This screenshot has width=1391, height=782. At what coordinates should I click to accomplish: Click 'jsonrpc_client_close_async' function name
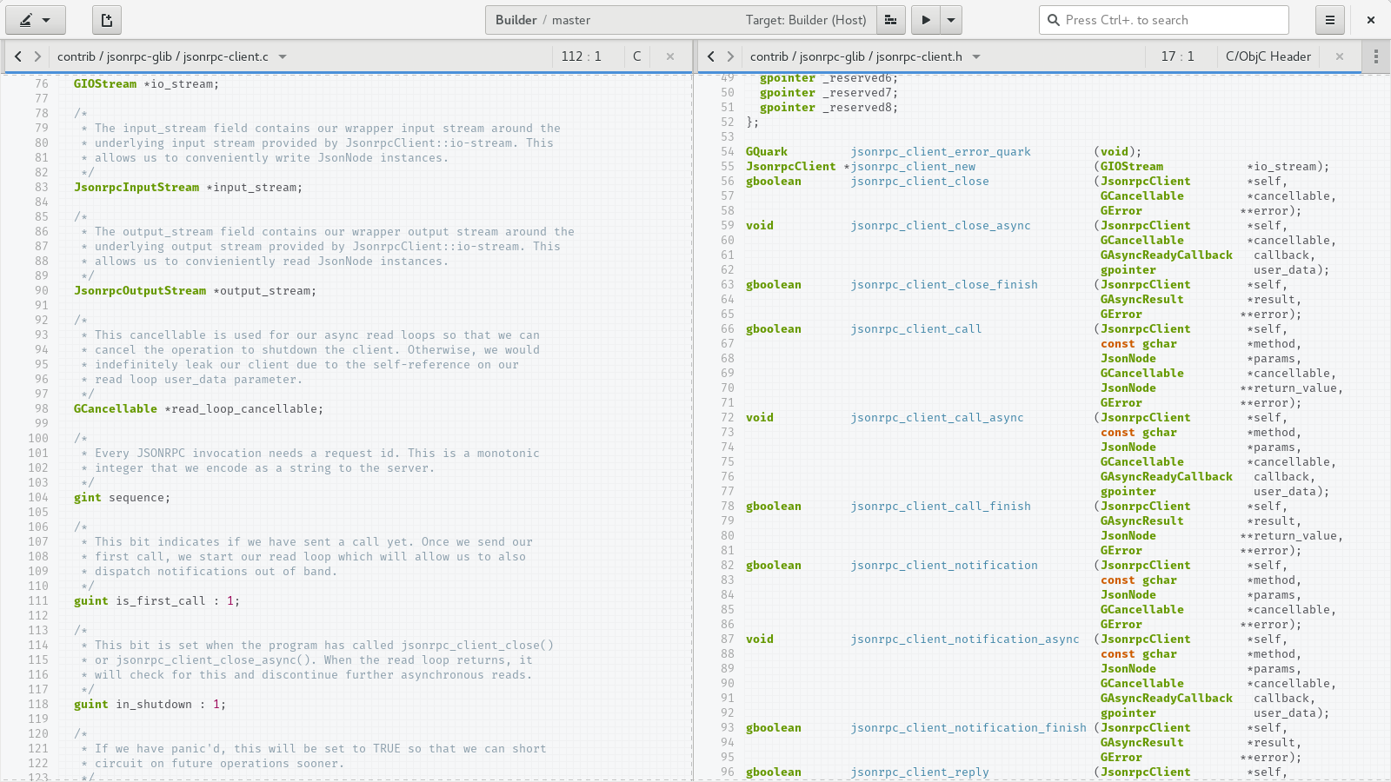[x=941, y=225]
